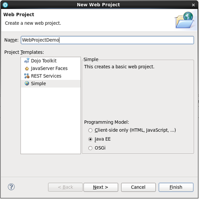Focus the project Name input field

(x=108, y=40)
